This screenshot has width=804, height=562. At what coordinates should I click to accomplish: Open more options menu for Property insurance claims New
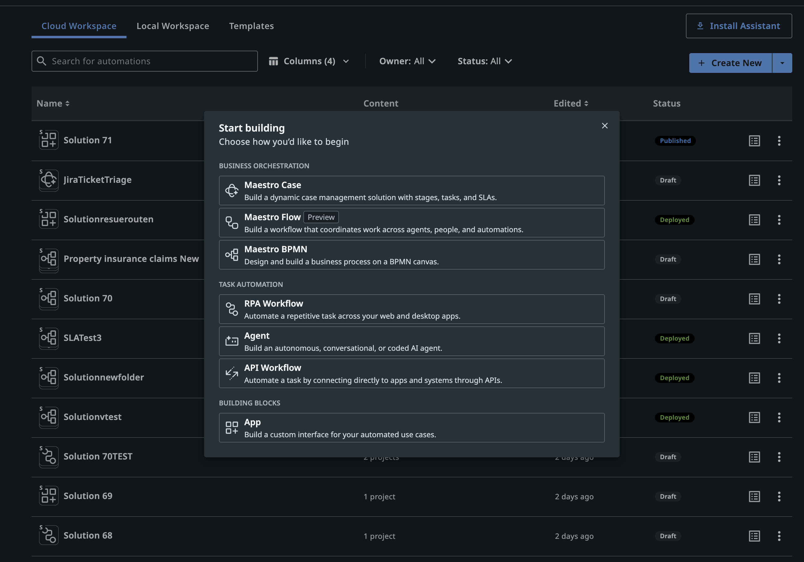pos(779,259)
